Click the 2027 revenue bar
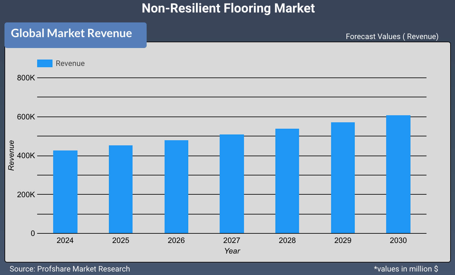455x275 pixels. (x=232, y=184)
